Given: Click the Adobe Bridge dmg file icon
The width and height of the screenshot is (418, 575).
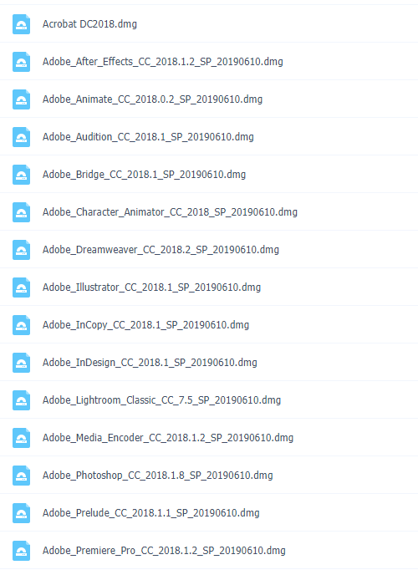Looking at the screenshot, I should [21, 175].
